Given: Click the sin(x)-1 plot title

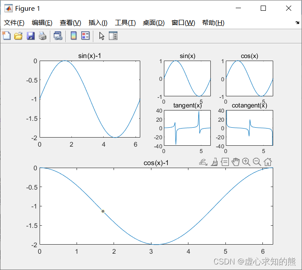Looking at the screenshot, I should click(x=89, y=56).
